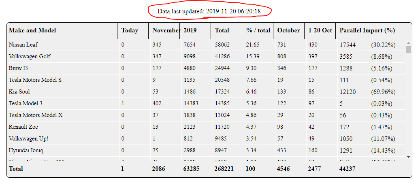Click Nissan Leaf percentage 21.65

[253, 45]
